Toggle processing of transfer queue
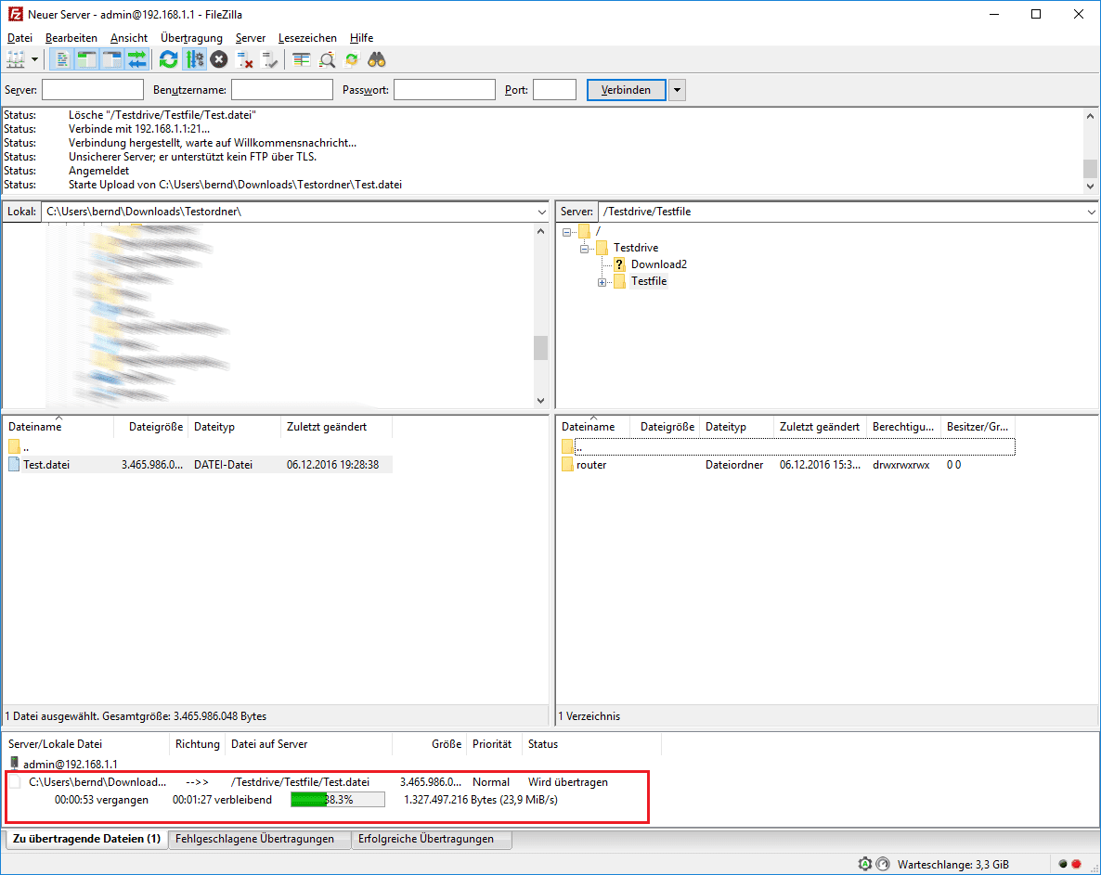This screenshot has height=875, width=1101. [x=194, y=59]
